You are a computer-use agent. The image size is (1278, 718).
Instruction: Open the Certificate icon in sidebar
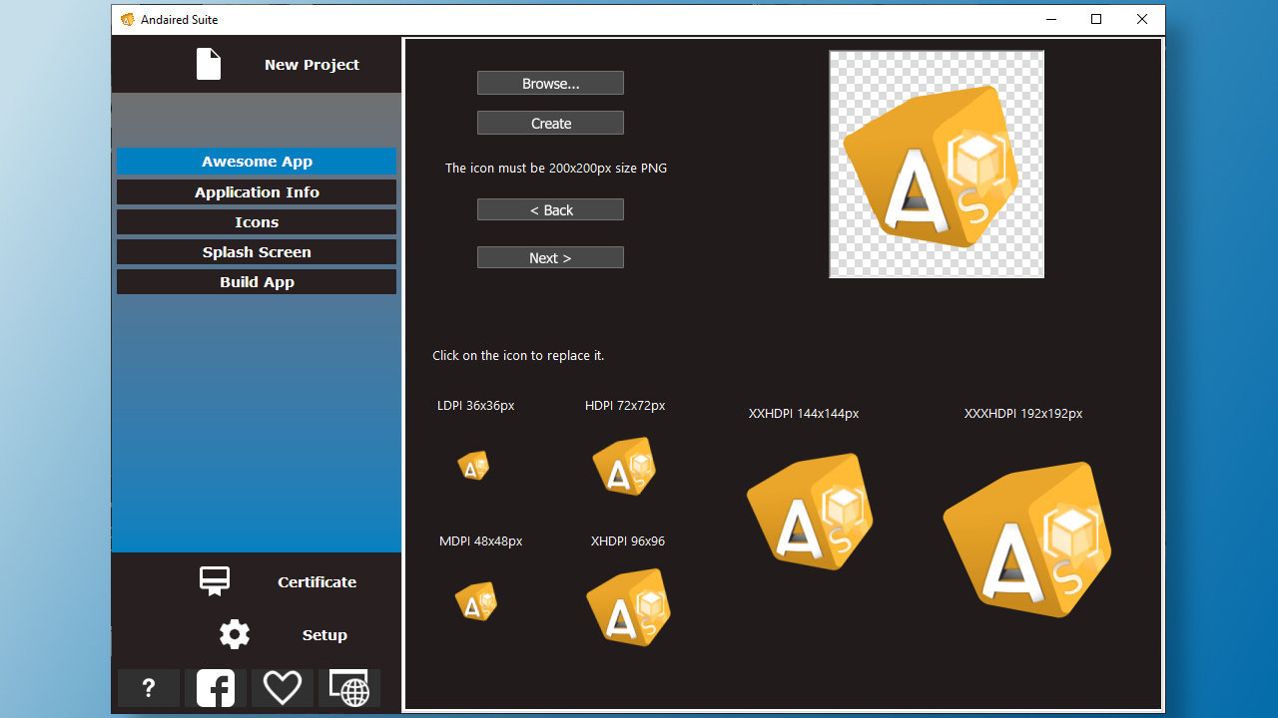[x=215, y=581]
